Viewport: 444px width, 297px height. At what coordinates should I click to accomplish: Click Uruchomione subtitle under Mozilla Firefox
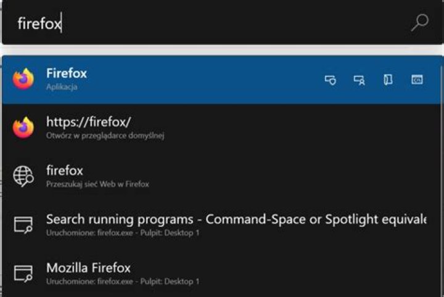pyautogui.click(x=123, y=282)
